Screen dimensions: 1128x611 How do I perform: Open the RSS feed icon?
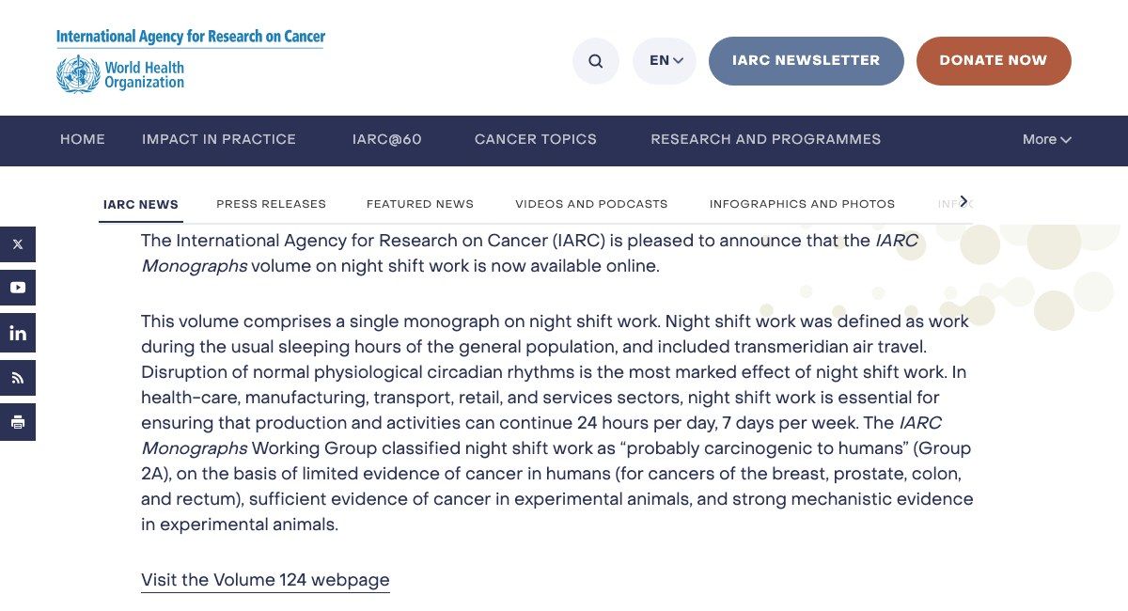tap(18, 378)
